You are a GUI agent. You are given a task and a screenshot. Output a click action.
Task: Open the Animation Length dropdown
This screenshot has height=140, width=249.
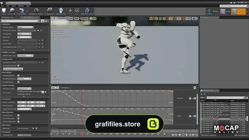point(24,89)
